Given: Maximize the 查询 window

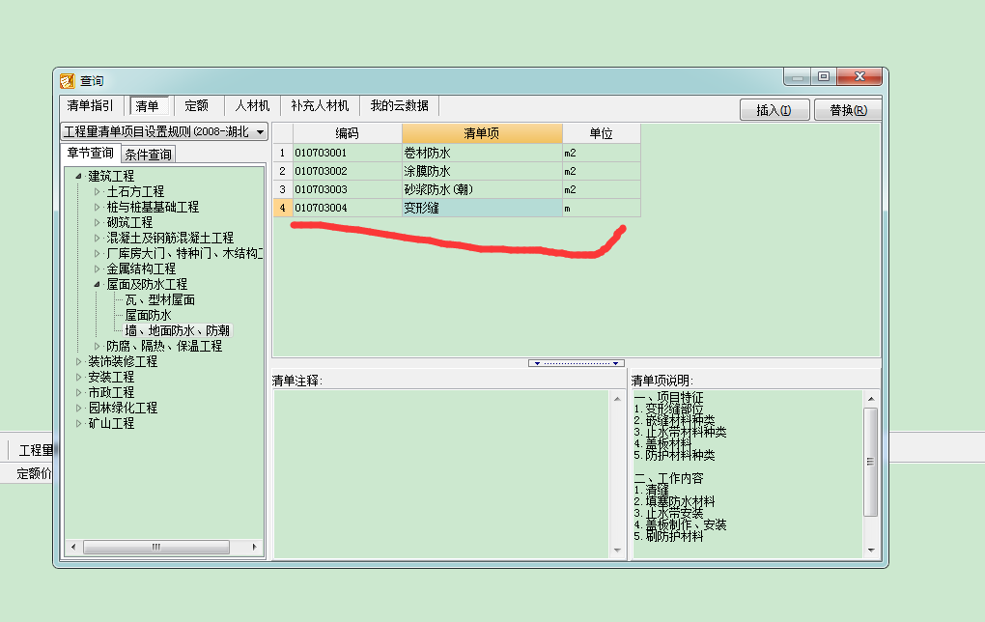Looking at the screenshot, I should click(x=824, y=76).
